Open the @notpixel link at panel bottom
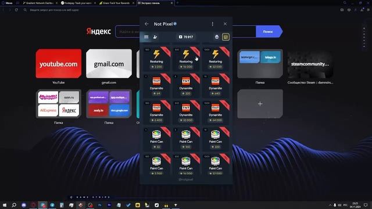Viewport: 372px width, 209px height. coord(186,179)
